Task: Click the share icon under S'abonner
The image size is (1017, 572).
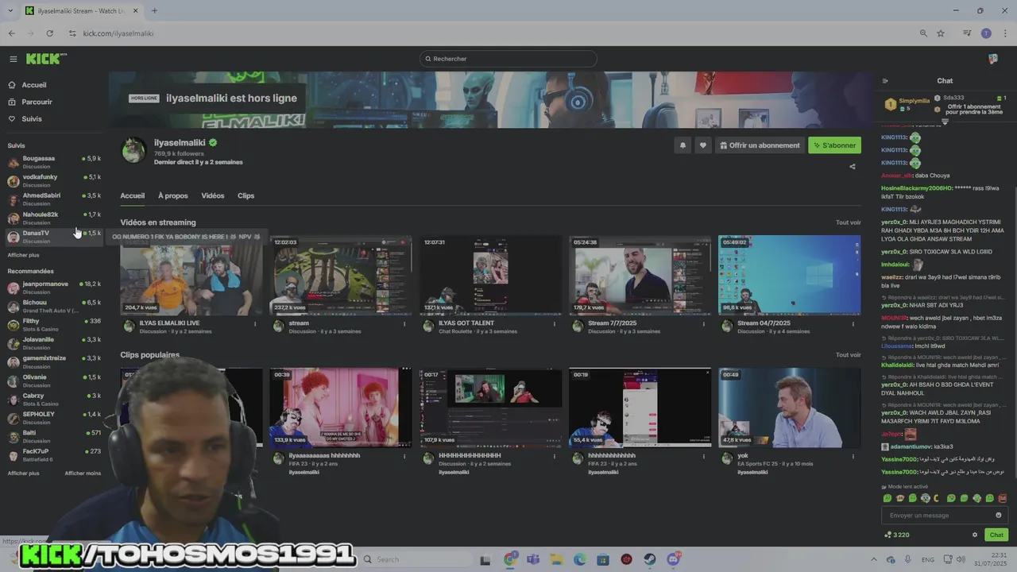Action: 853,167
